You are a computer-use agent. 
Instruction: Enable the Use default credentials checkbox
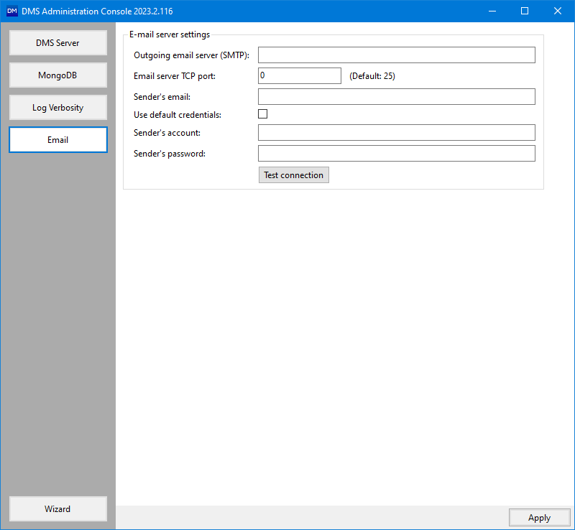(263, 114)
